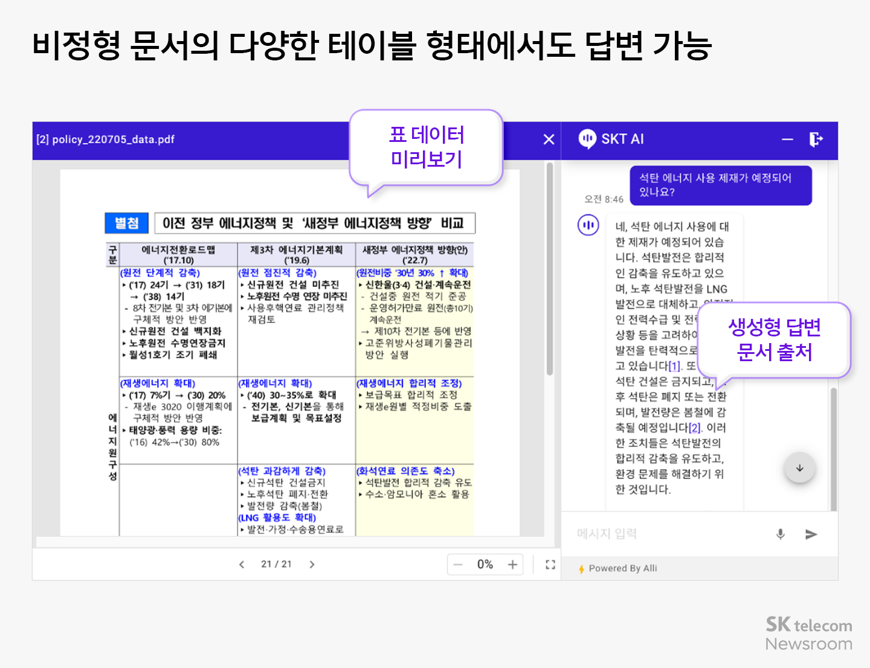Open citation source [1] in the answer

[x=674, y=367]
